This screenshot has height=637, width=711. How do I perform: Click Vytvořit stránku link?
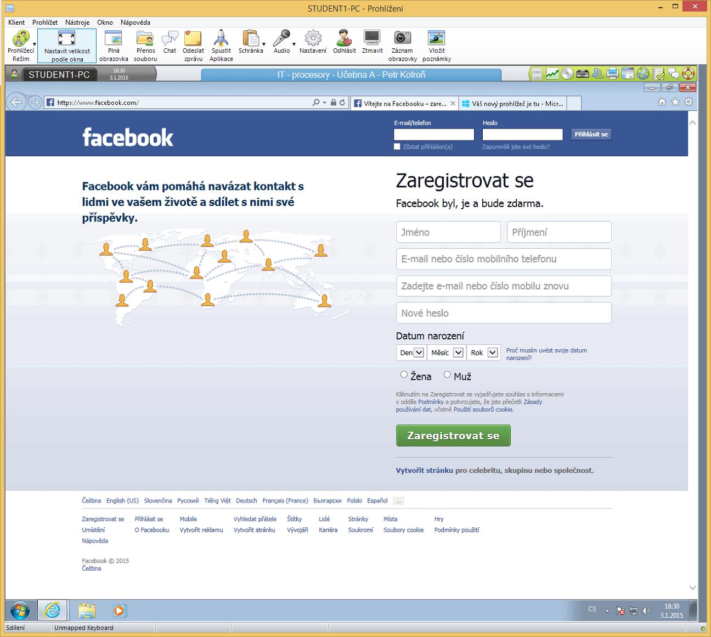tap(425, 471)
